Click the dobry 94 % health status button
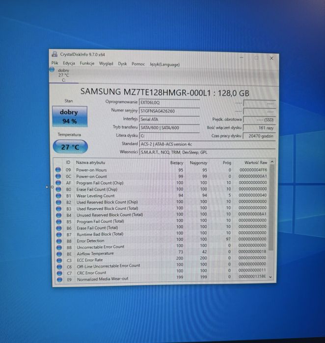The width and height of the screenshot is (325, 343). pyautogui.click(x=70, y=117)
